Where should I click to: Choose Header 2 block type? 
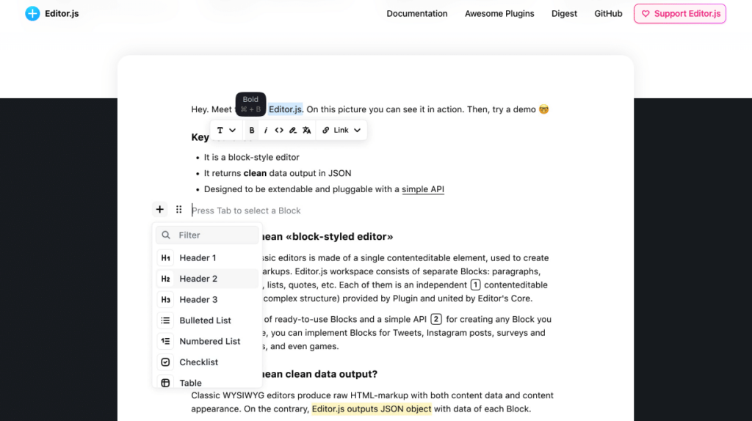(x=198, y=279)
